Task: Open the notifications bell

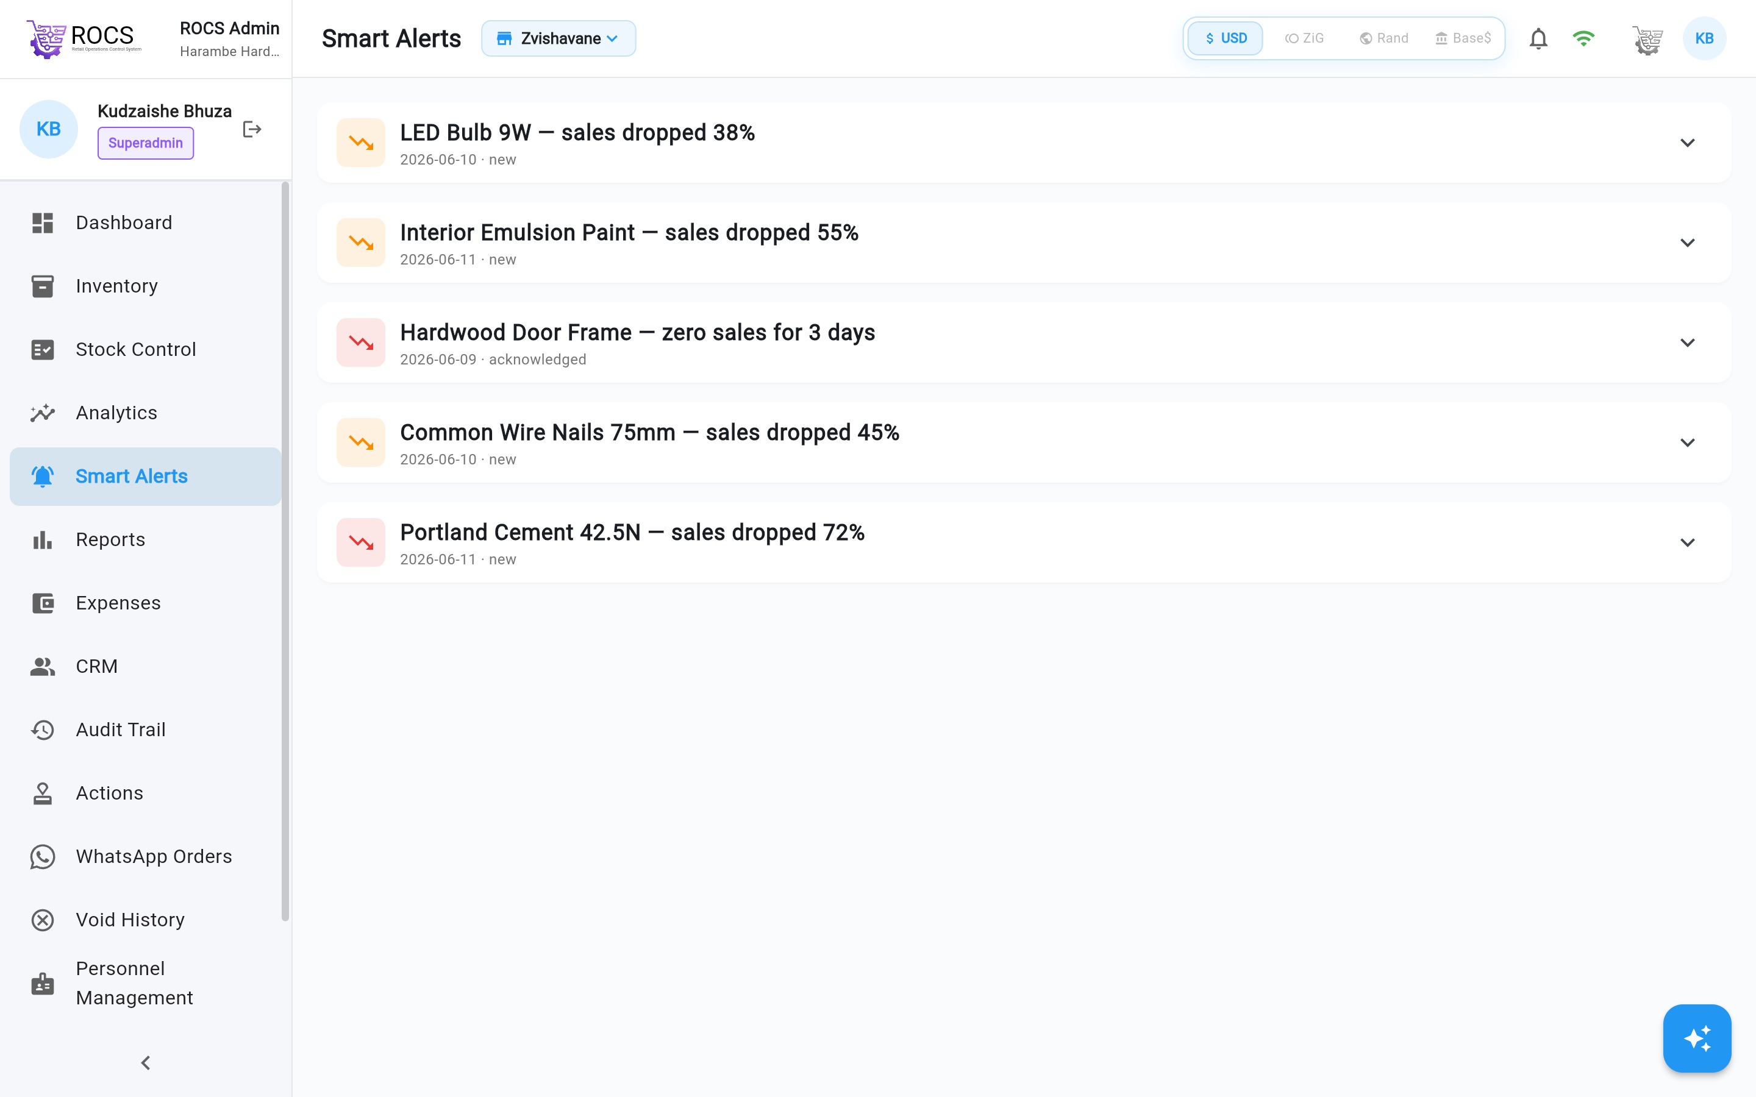Action: click(x=1538, y=38)
